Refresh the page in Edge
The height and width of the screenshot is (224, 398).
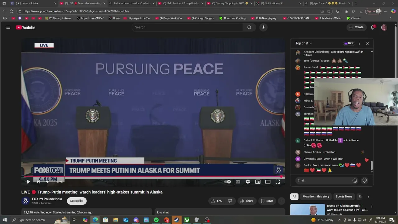[12, 11]
